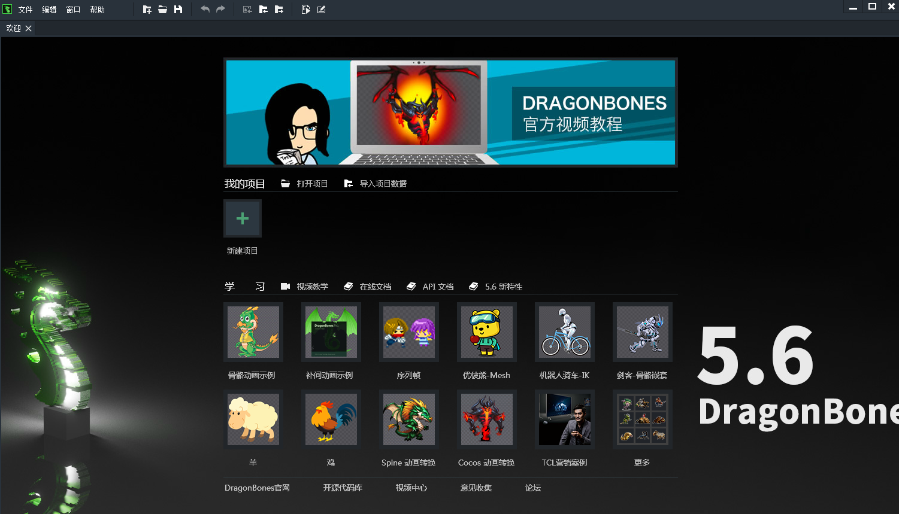Click the 打开项目 link
Viewport: 899px width, 514px height.
[x=313, y=184]
